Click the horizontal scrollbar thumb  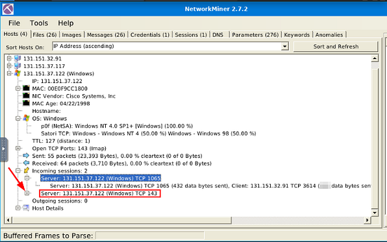coord(121,220)
